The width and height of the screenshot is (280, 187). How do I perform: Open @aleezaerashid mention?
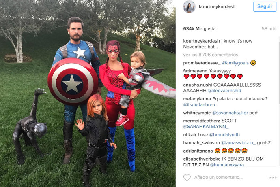pos(224,91)
